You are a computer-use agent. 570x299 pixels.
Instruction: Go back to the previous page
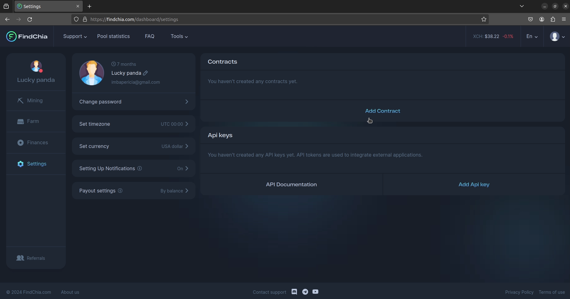[x=7, y=19]
